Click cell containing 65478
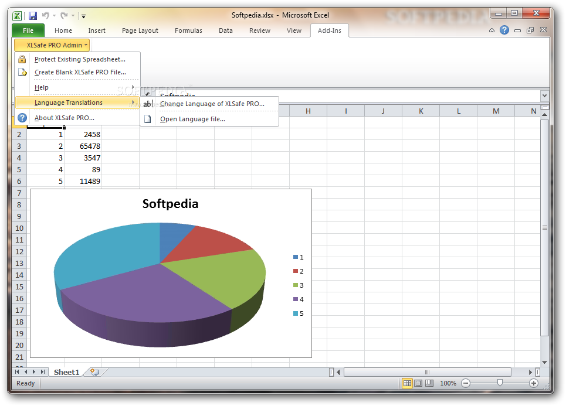The width and height of the screenshot is (566, 406). [83, 146]
